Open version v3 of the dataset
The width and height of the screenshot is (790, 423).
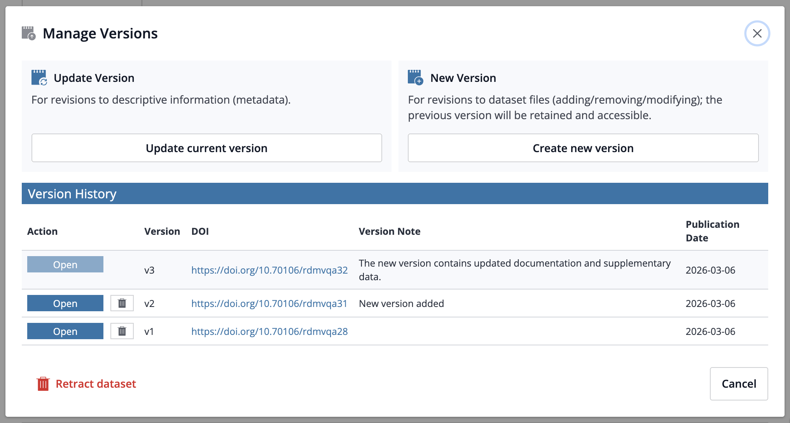click(65, 265)
